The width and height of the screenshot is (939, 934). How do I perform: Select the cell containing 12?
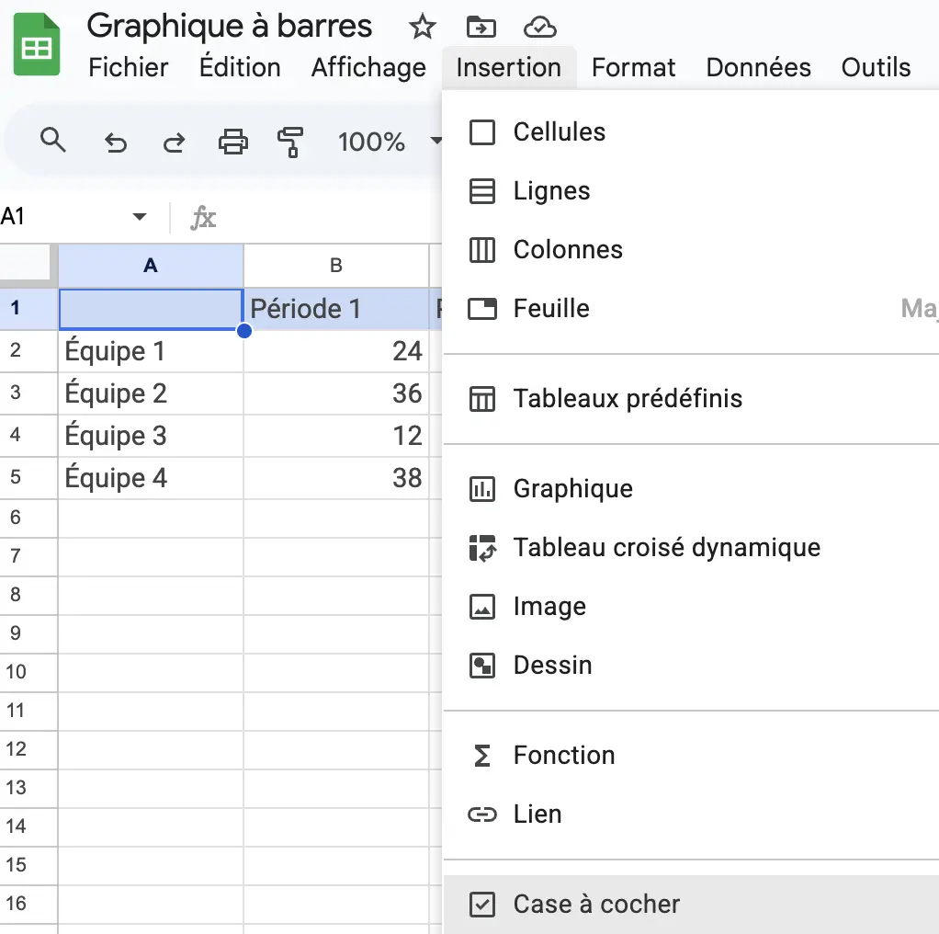pos(336,436)
